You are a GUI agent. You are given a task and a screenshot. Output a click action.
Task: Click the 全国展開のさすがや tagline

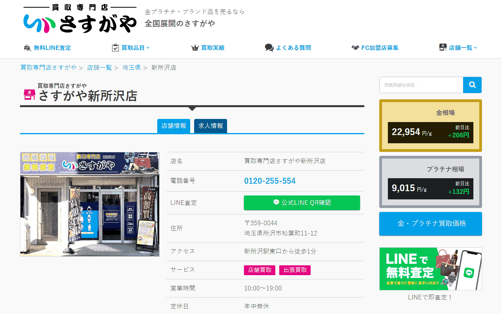[x=180, y=24]
